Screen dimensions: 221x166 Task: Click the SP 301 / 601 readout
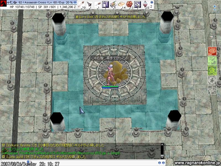pos(47,7)
